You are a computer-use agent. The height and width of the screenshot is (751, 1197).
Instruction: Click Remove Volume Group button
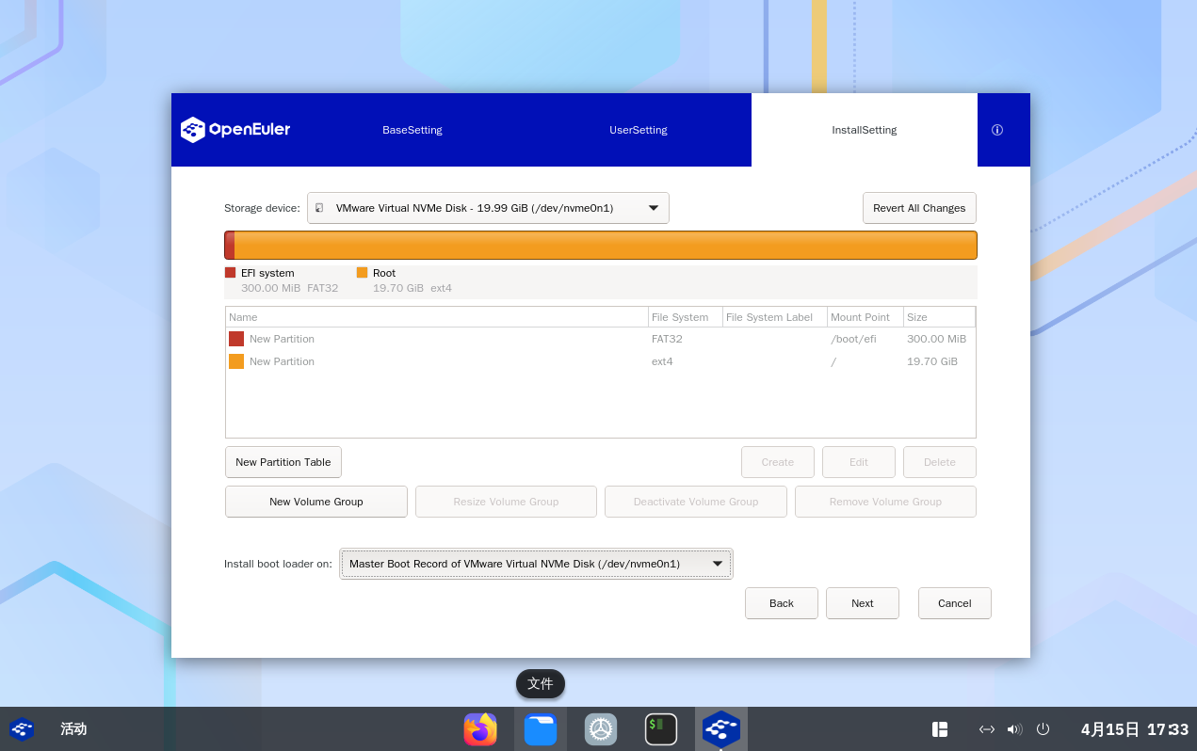point(885,502)
